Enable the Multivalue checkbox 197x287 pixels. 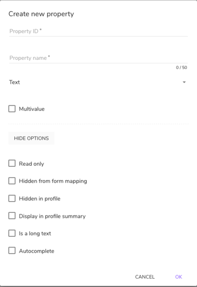pyautogui.click(x=12, y=109)
